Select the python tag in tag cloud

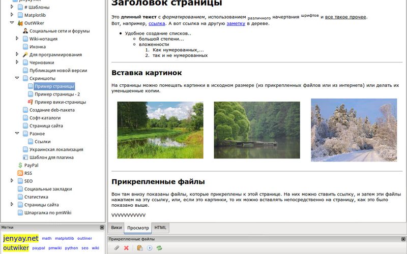[x=71, y=248]
